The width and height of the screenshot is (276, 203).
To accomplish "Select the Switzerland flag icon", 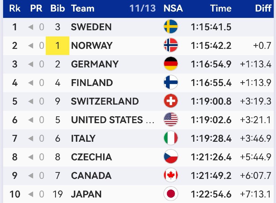I will 171,101.
